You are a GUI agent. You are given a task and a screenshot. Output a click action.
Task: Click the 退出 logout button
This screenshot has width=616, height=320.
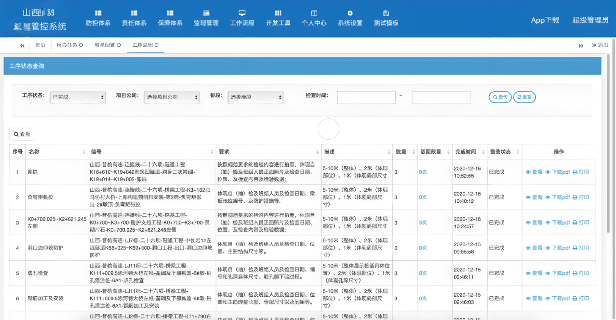600,45
